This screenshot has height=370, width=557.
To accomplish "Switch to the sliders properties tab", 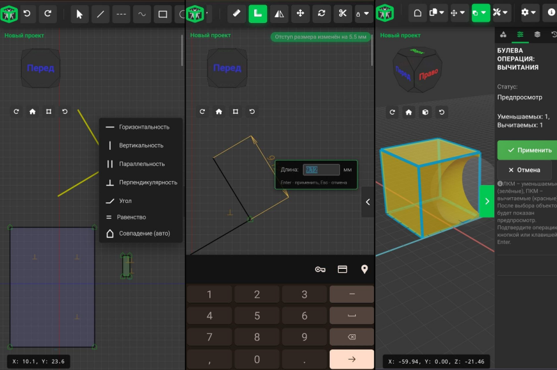I will click(520, 35).
